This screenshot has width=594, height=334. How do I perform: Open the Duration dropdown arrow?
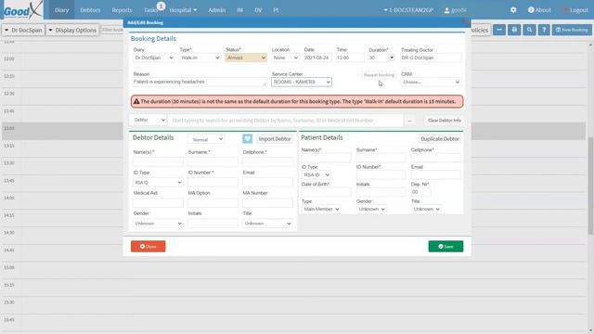[x=392, y=58]
